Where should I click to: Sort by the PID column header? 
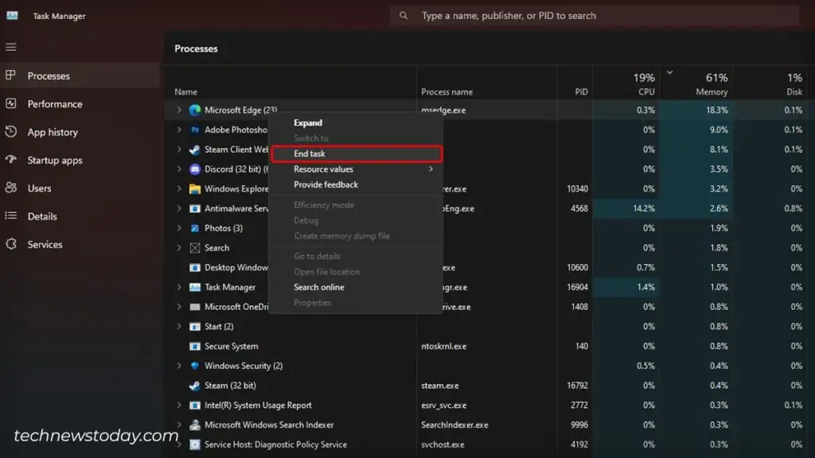point(581,92)
